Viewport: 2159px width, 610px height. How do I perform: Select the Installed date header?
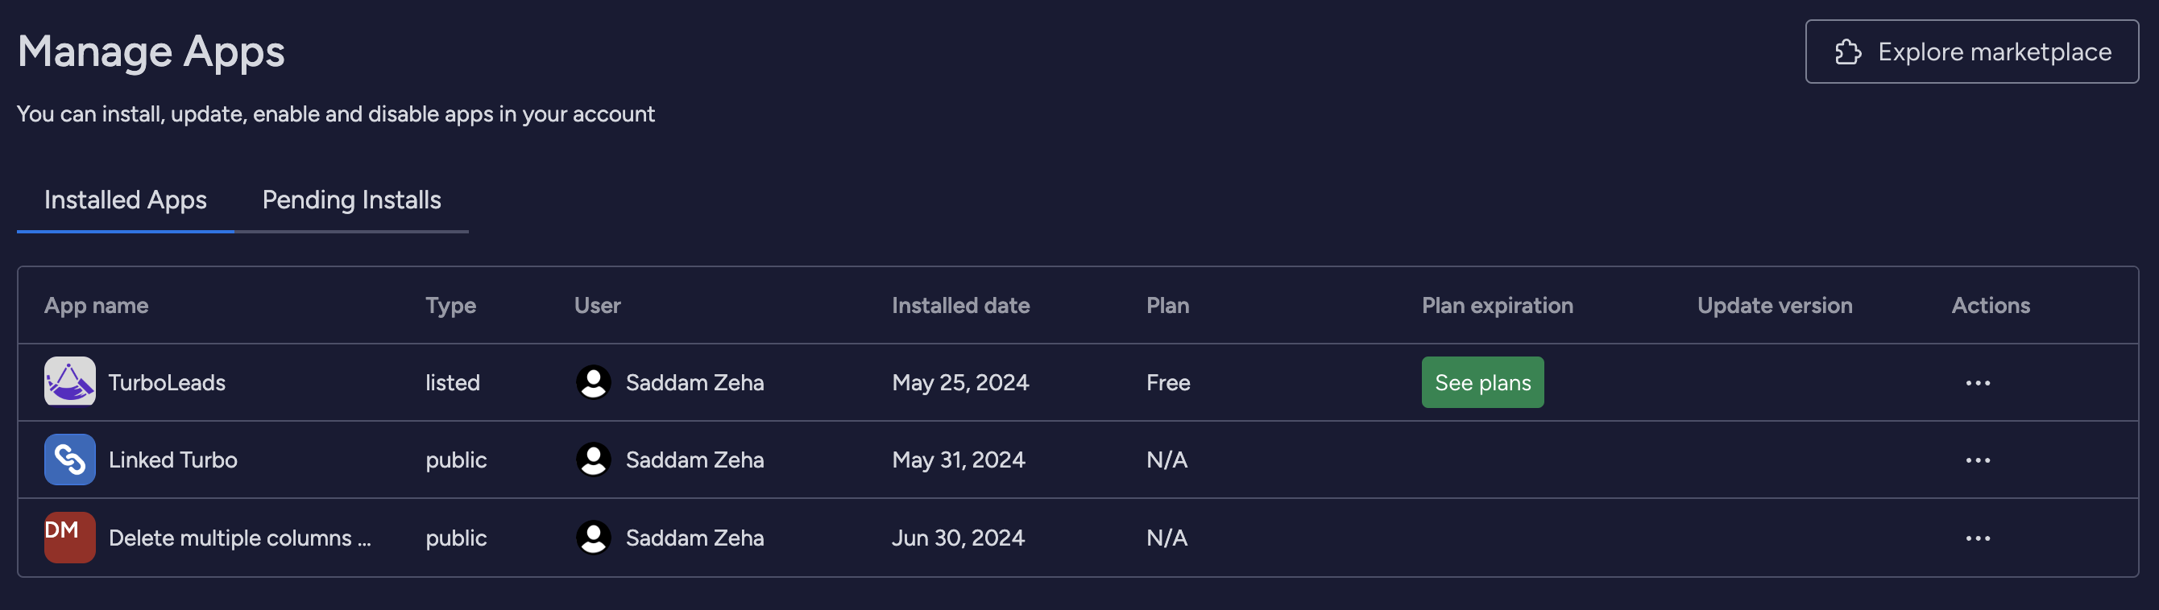click(x=960, y=304)
